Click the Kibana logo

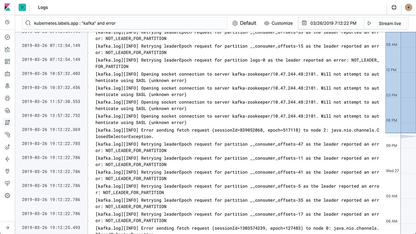coord(7,7)
